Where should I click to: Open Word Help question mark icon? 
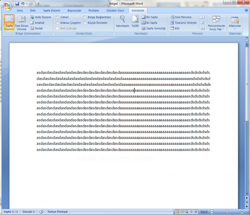tap(246, 10)
